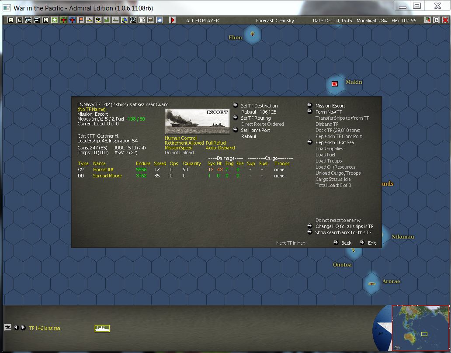The image size is (451, 353).
Task: Select the Ebon island hex
Action: click(252, 34)
